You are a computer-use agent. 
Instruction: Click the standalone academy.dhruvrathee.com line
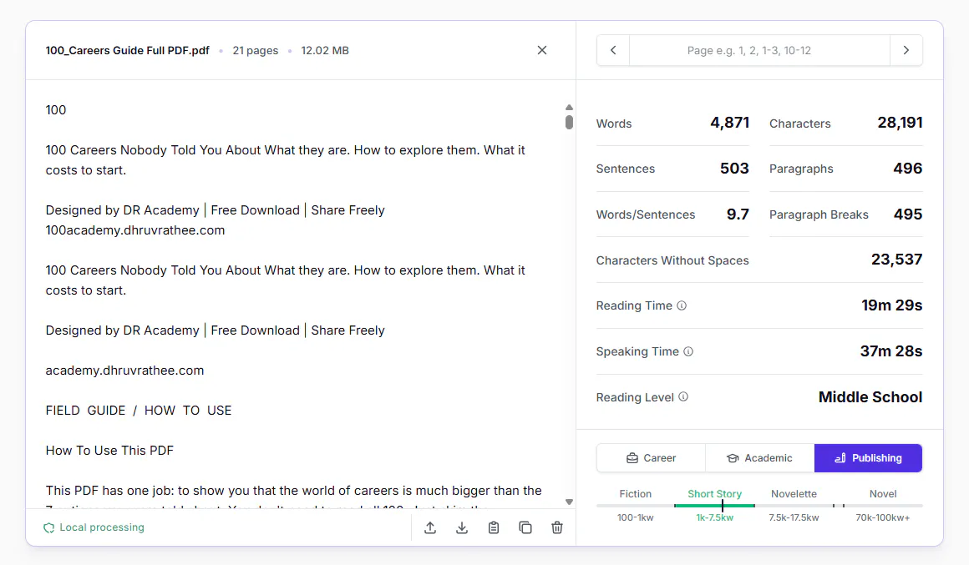124,371
